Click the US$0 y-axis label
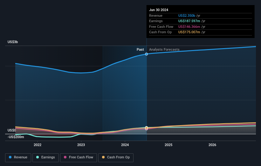Screen dimensions: 261x166 12,130
